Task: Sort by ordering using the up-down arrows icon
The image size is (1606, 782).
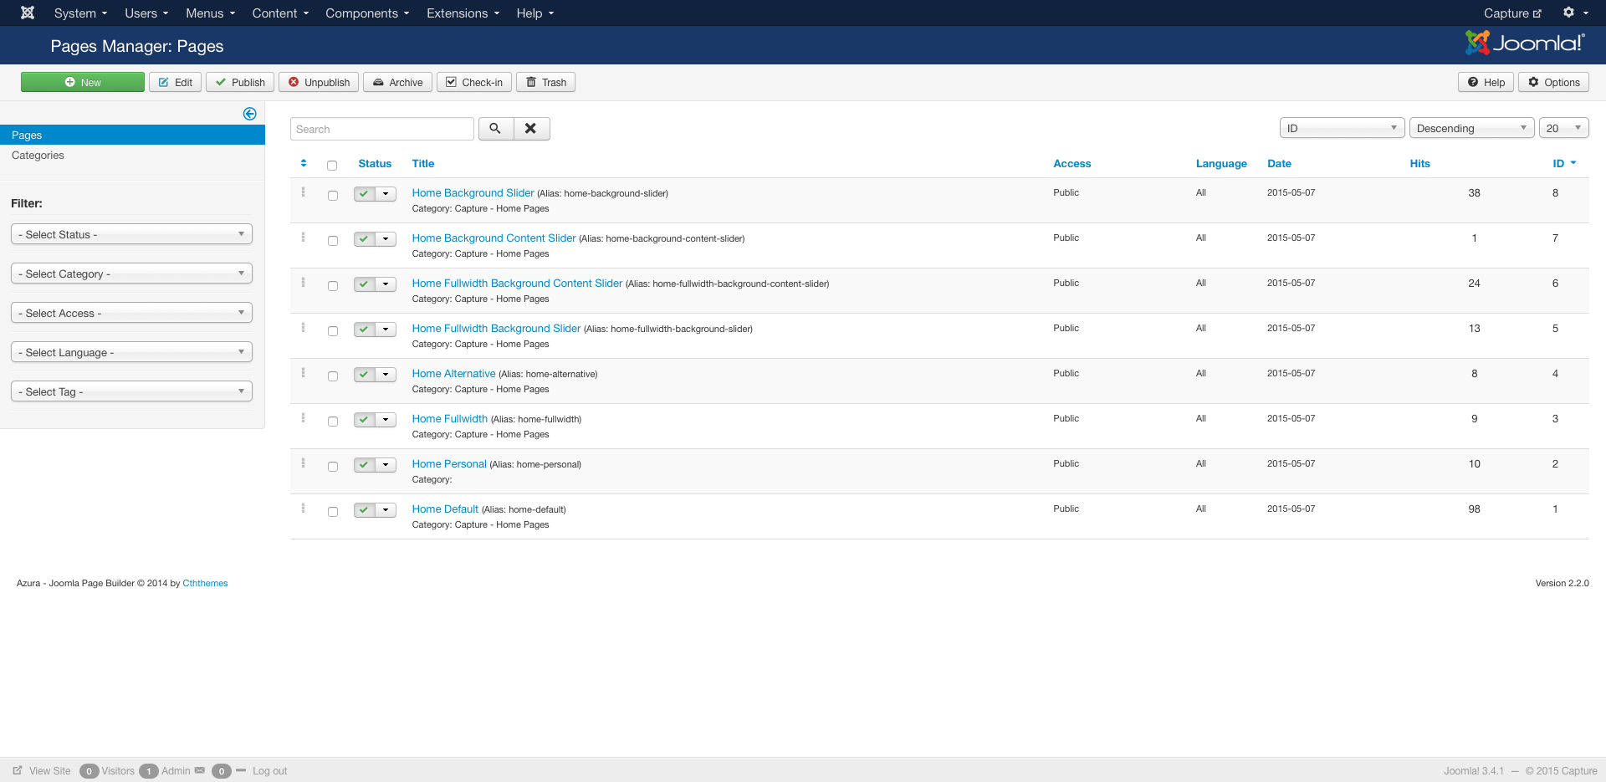Action: [304, 163]
